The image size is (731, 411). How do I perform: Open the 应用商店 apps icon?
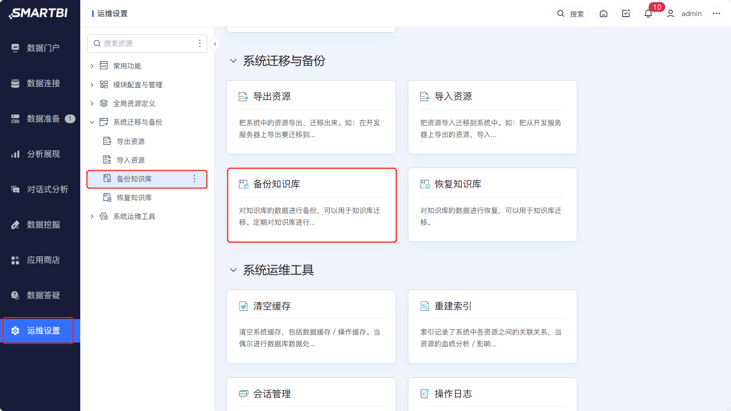(16, 260)
